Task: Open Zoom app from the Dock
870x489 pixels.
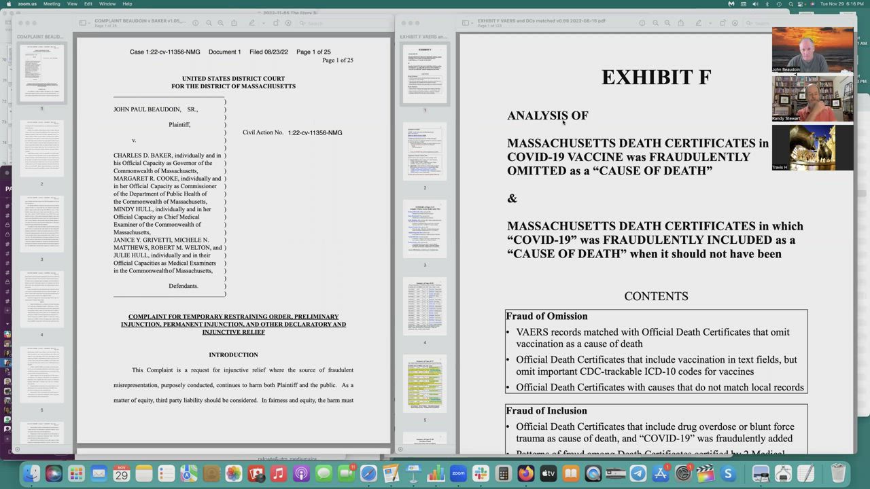Action: pyautogui.click(x=458, y=473)
